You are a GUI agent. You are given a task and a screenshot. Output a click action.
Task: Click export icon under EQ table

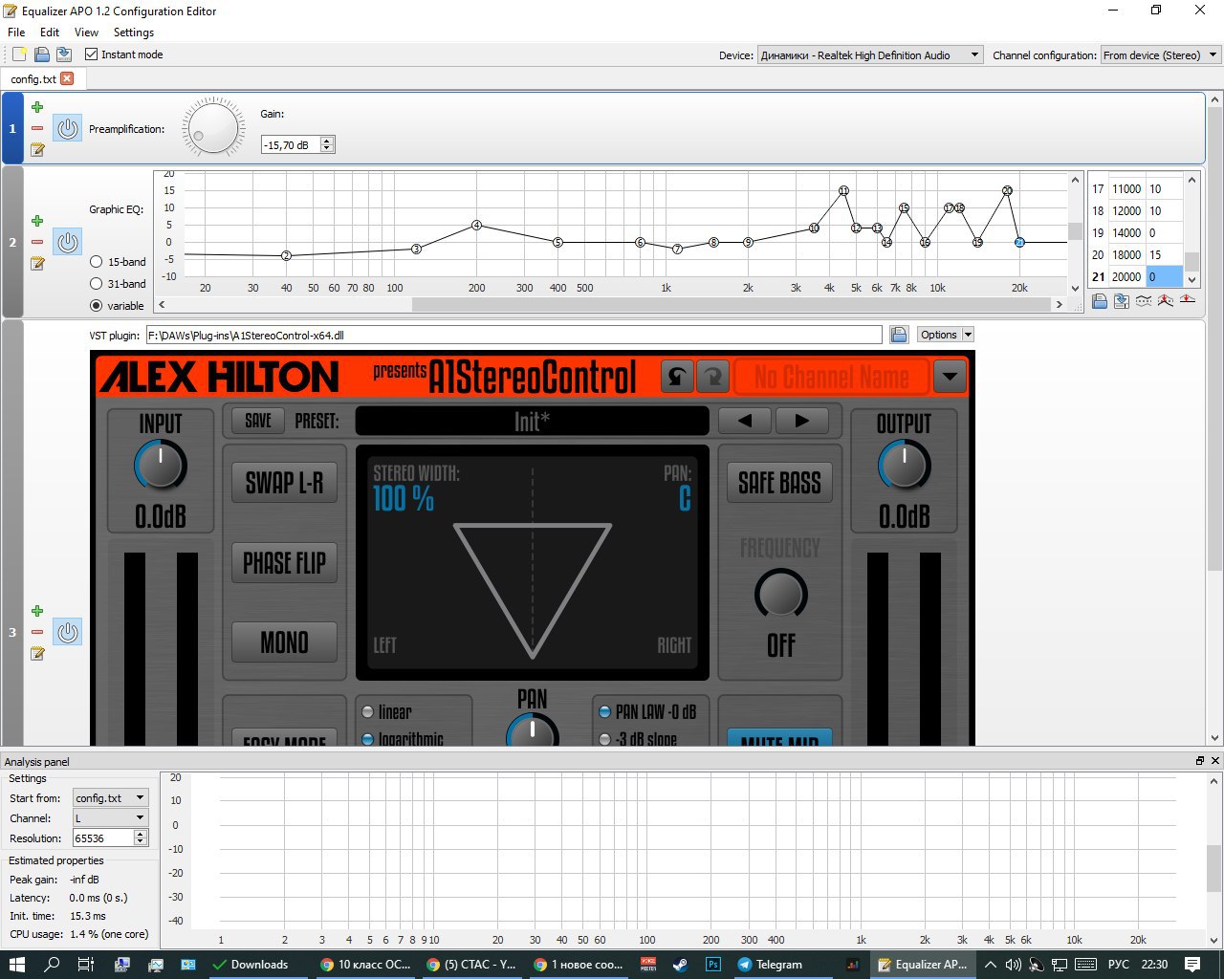[1122, 301]
